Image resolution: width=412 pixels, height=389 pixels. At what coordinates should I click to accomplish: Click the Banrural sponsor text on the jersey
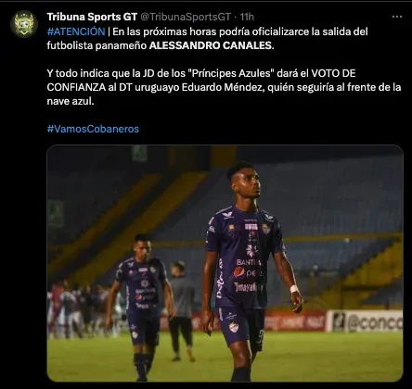click(x=249, y=262)
